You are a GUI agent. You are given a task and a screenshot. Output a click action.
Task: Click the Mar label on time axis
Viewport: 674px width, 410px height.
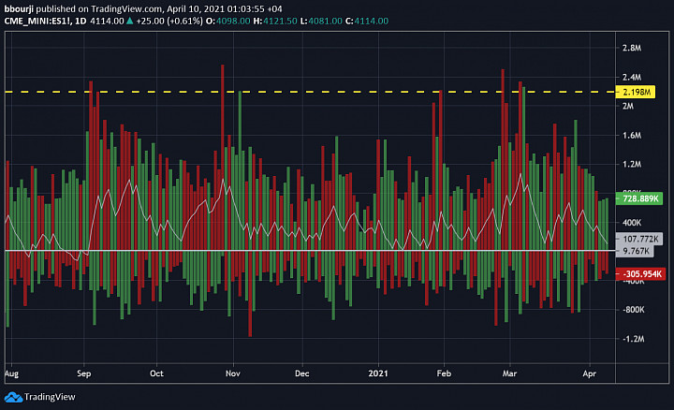pyautogui.click(x=510, y=373)
